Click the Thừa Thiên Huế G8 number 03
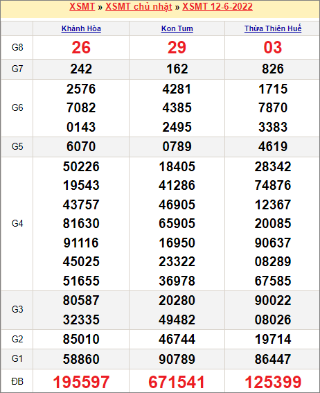320x393 pixels. 273,47
